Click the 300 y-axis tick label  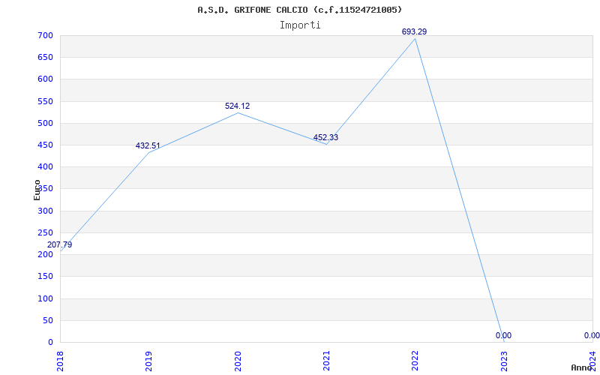coord(45,211)
